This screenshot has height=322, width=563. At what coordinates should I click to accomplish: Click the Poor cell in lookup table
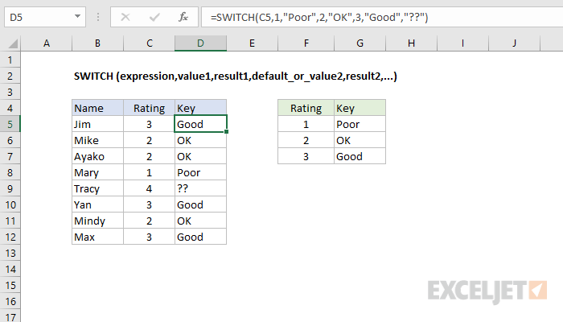[x=360, y=124]
